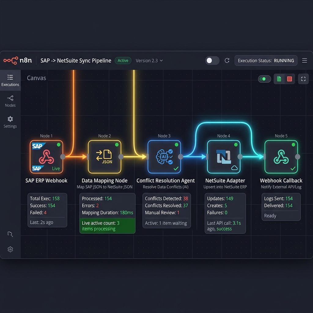
Task: Click 'Failures: 0' stat
Action: 217,213
